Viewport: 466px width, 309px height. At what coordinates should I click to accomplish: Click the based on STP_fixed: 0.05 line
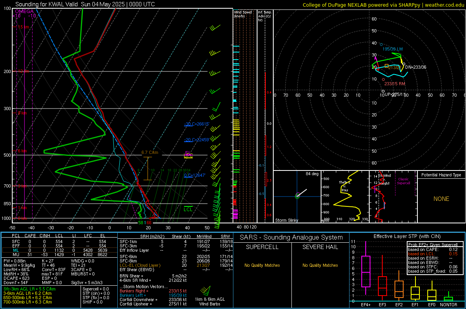point(433,271)
